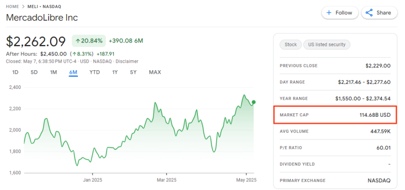The height and width of the screenshot is (190, 405).
Task: Click the 114.68B USD market cap value
Action: click(375, 115)
